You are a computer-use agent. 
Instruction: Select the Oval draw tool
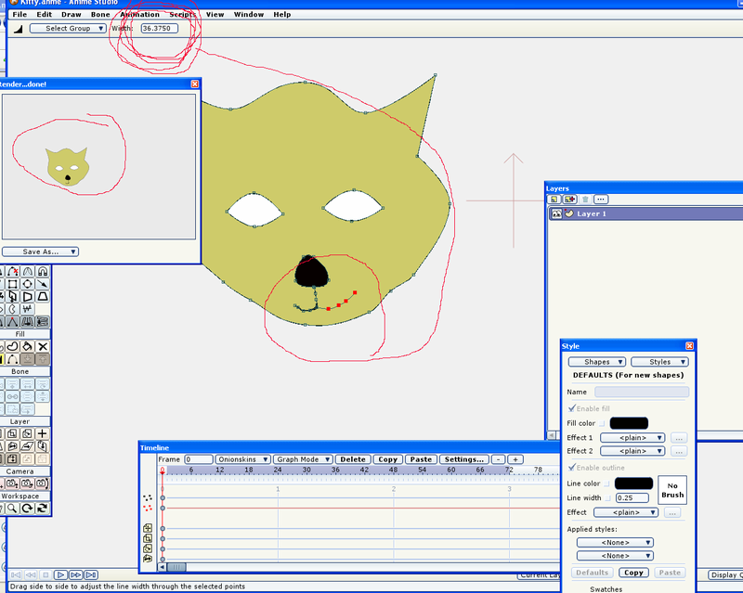tap(28, 284)
